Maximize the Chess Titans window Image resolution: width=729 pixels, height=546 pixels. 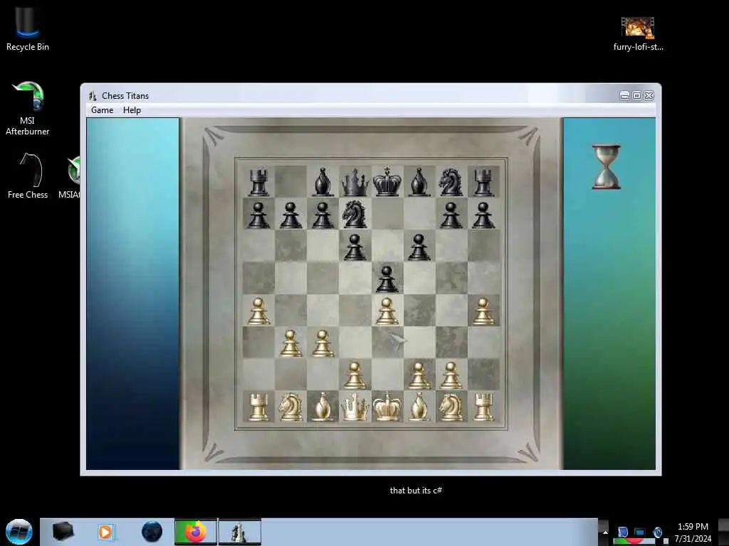coord(637,96)
